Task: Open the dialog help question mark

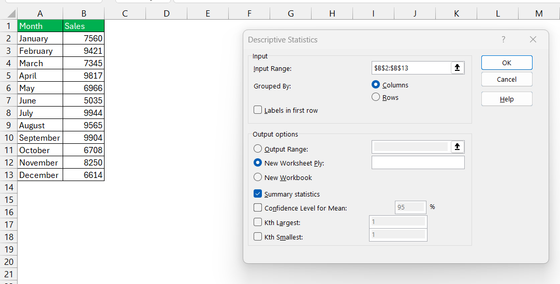Action: pos(504,40)
